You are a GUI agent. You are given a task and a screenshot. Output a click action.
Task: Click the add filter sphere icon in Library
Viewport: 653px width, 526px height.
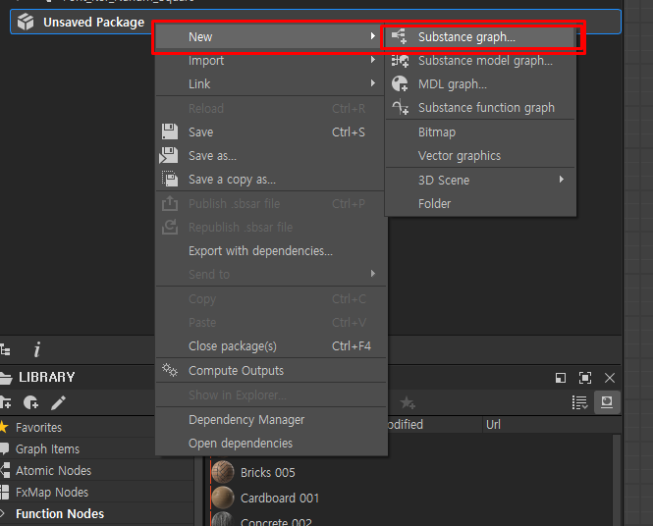30,402
